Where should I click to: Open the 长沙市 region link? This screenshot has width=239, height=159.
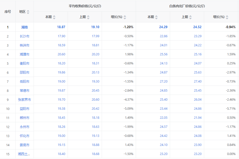point(24,36)
